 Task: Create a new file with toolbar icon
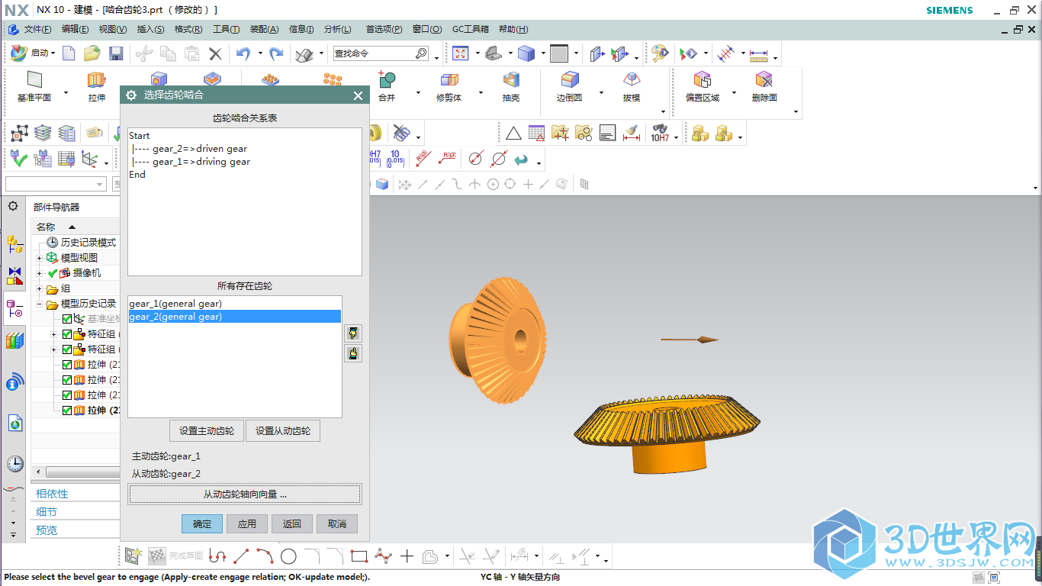click(x=69, y=53)
